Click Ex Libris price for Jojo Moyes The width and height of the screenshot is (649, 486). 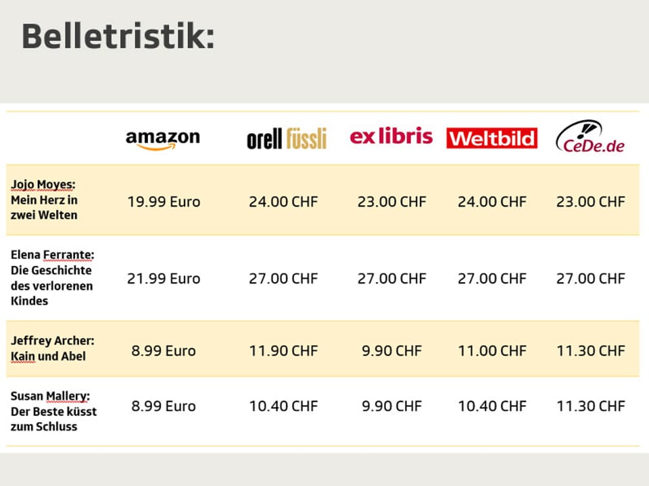[391, 202]
